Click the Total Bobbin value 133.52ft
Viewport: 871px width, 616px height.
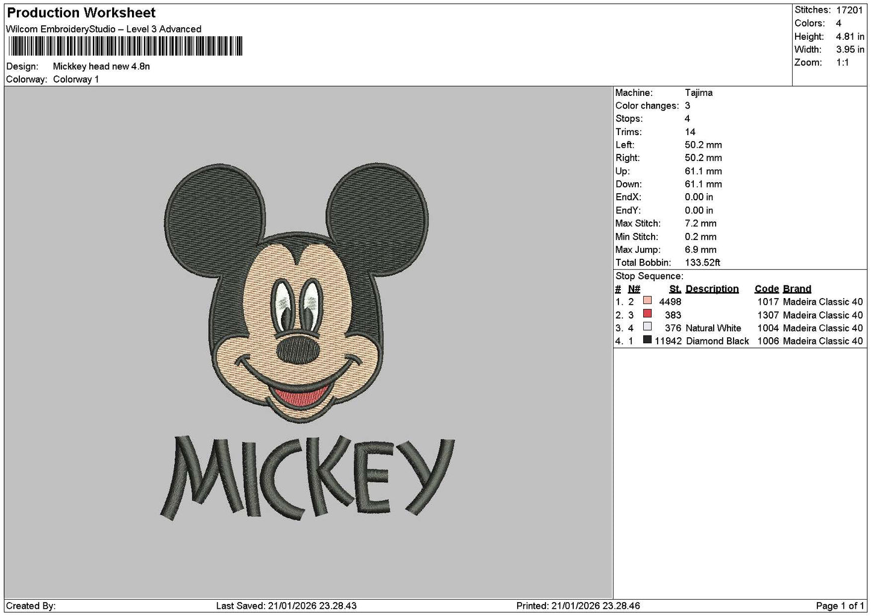tap(702, 263)
